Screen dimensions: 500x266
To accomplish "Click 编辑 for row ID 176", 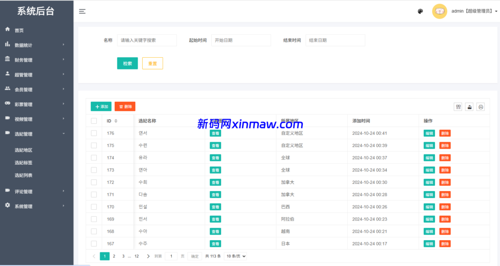I will (x=429, y=133).
